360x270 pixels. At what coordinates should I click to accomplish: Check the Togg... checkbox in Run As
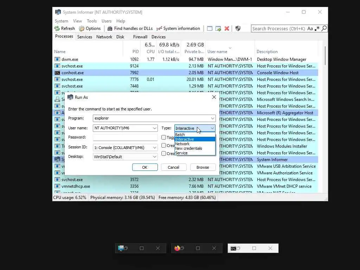pos(164,137)
